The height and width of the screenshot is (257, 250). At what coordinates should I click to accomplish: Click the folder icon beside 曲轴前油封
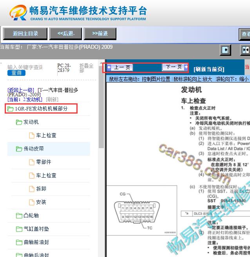19,242
